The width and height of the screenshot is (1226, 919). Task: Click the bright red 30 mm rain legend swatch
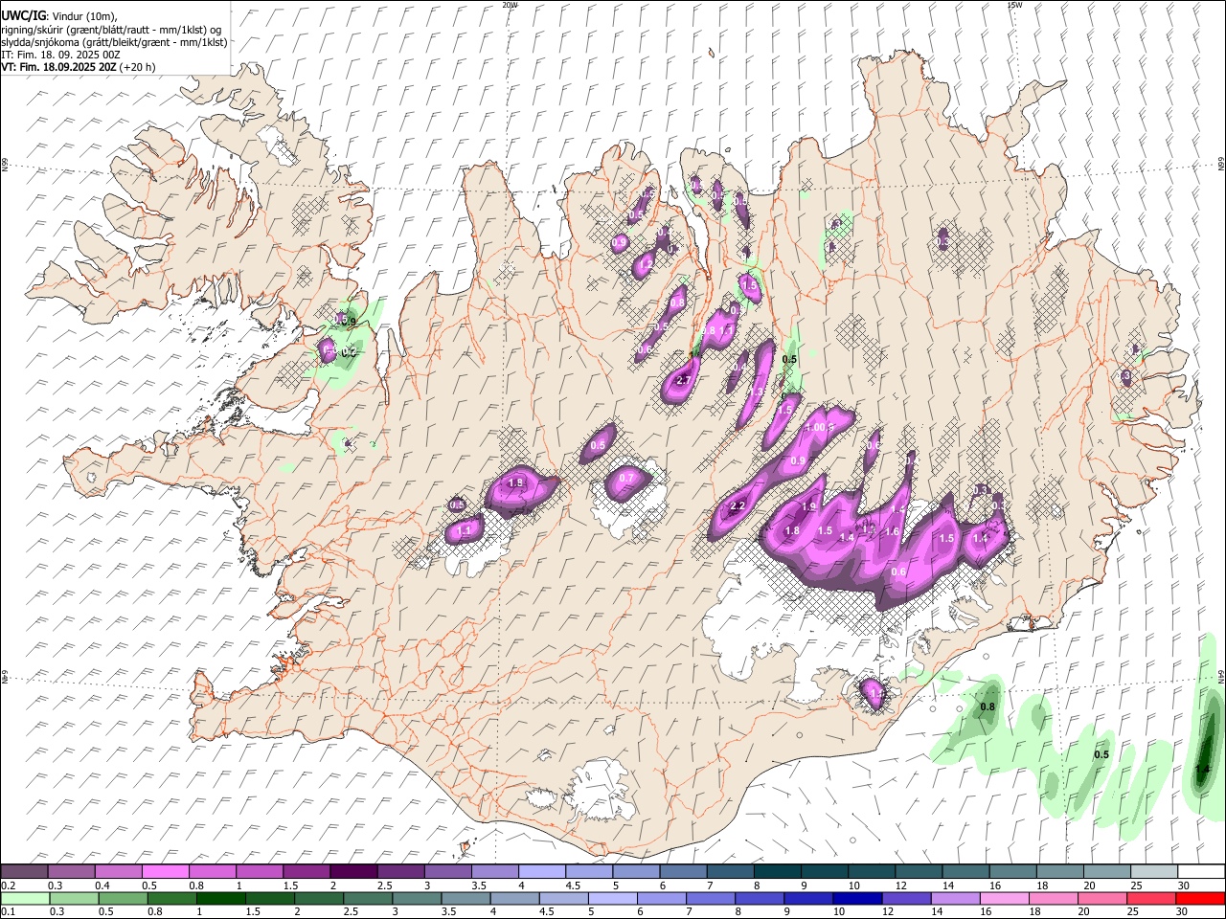tap(1200, 898)
